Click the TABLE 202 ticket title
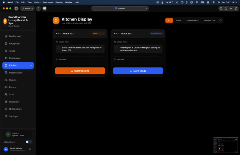 68,34
